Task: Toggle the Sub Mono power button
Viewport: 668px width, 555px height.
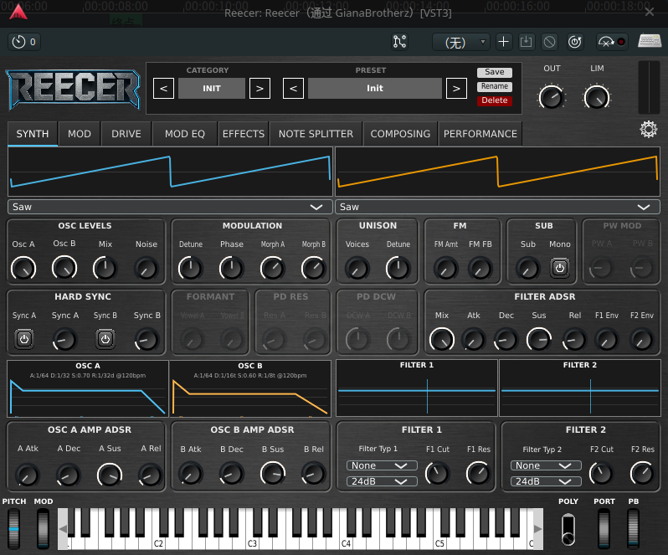Action: pos(559,268)
